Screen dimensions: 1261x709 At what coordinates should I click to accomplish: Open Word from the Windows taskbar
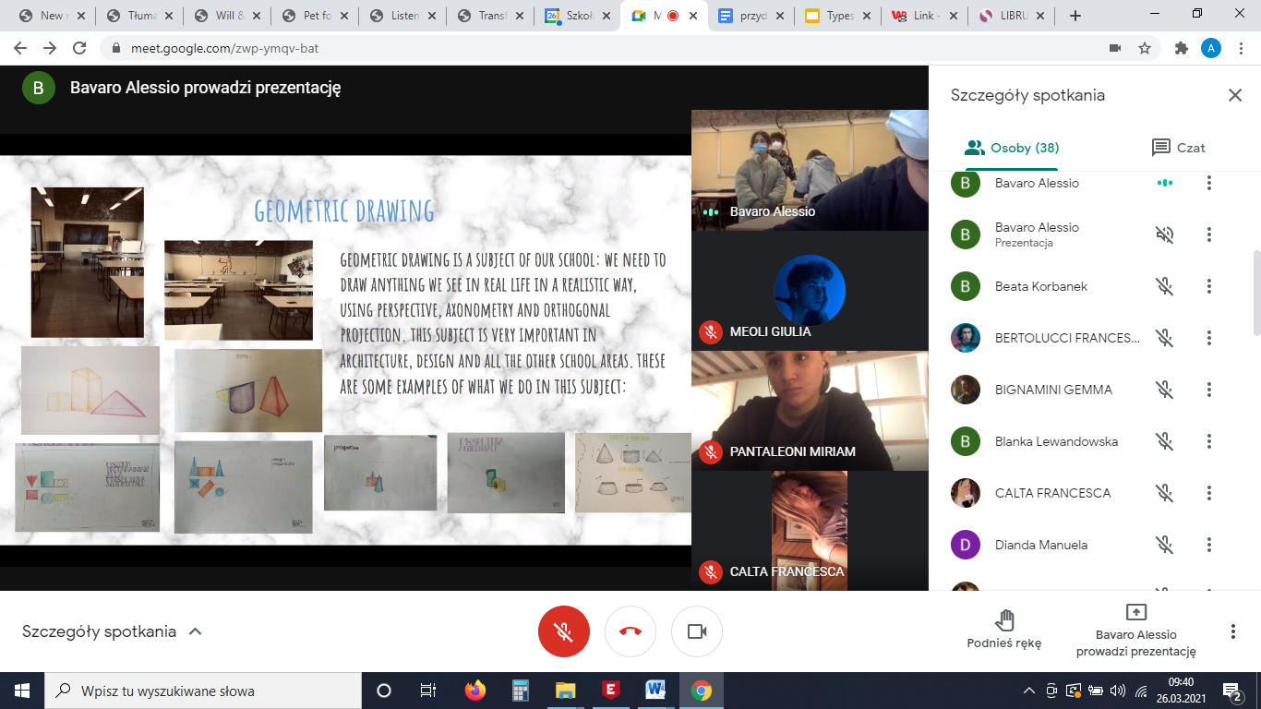(655, 691)
